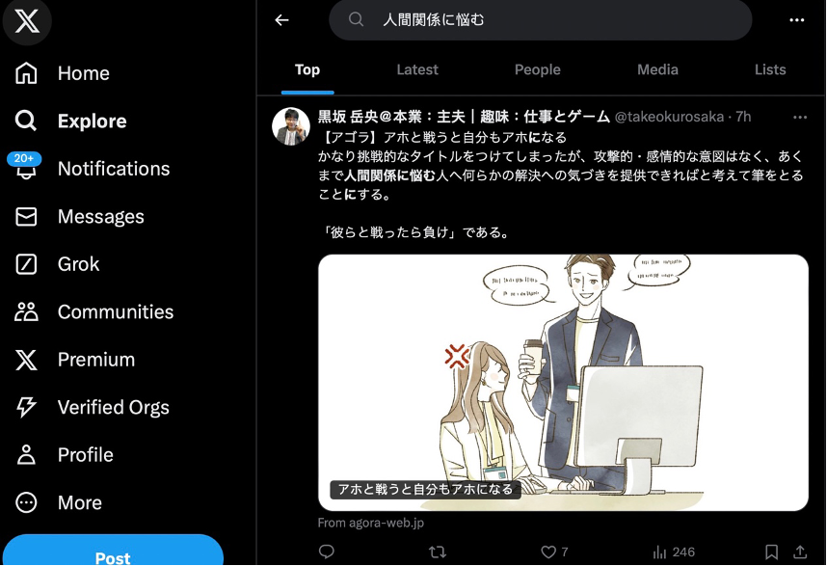This screenshot has width=827, height=566.
Task: Open the @takeokurosaka handle
Action: 669,117
